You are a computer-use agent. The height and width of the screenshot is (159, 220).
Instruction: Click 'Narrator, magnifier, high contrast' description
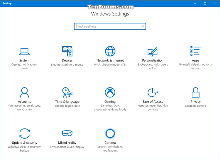click(153, 108)
